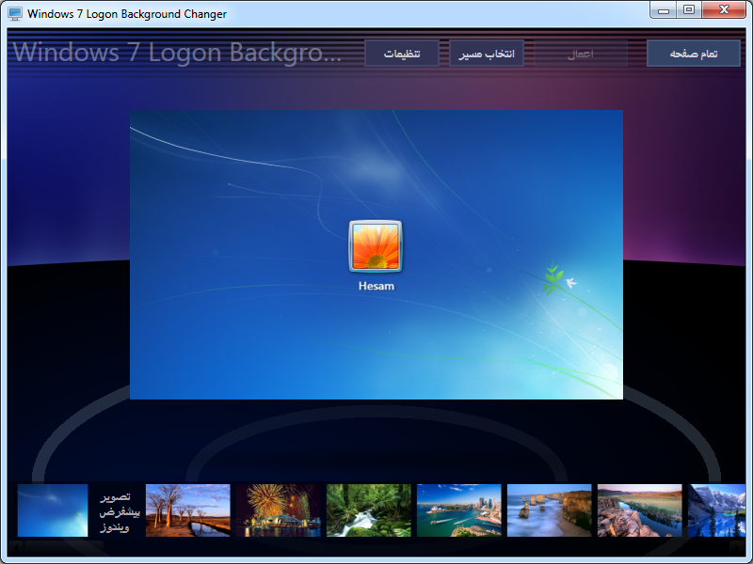
Task: Click the تمام صفحه (full screen) button
Action: 694,54
